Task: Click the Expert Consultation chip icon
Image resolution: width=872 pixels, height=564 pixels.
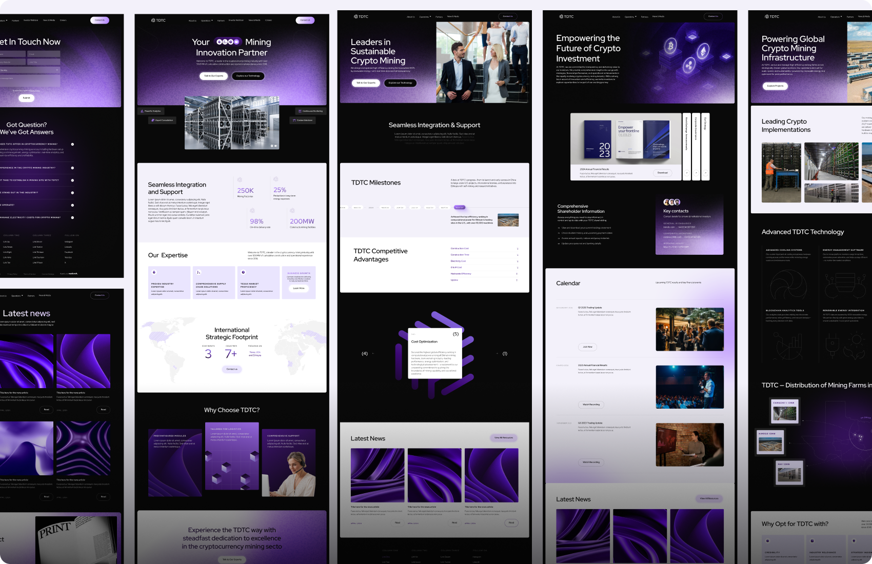Action: (152, 120)
